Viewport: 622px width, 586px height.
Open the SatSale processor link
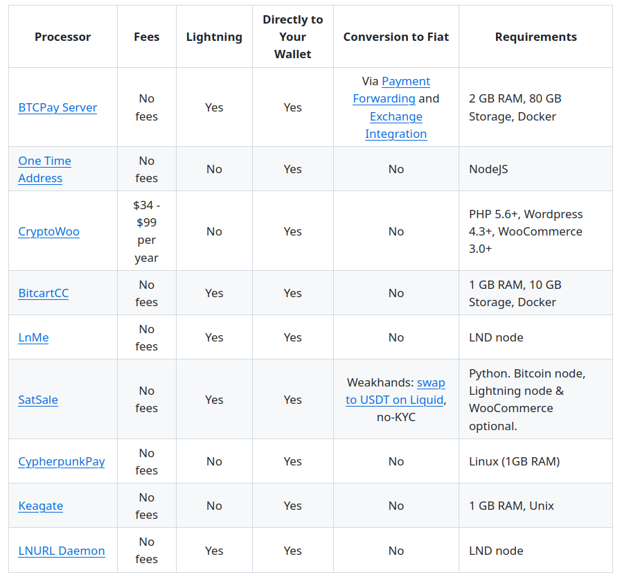[38, 400]
